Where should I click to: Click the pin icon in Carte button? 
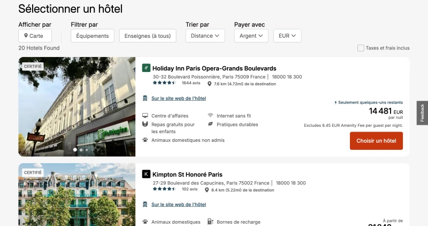(26, 36)
